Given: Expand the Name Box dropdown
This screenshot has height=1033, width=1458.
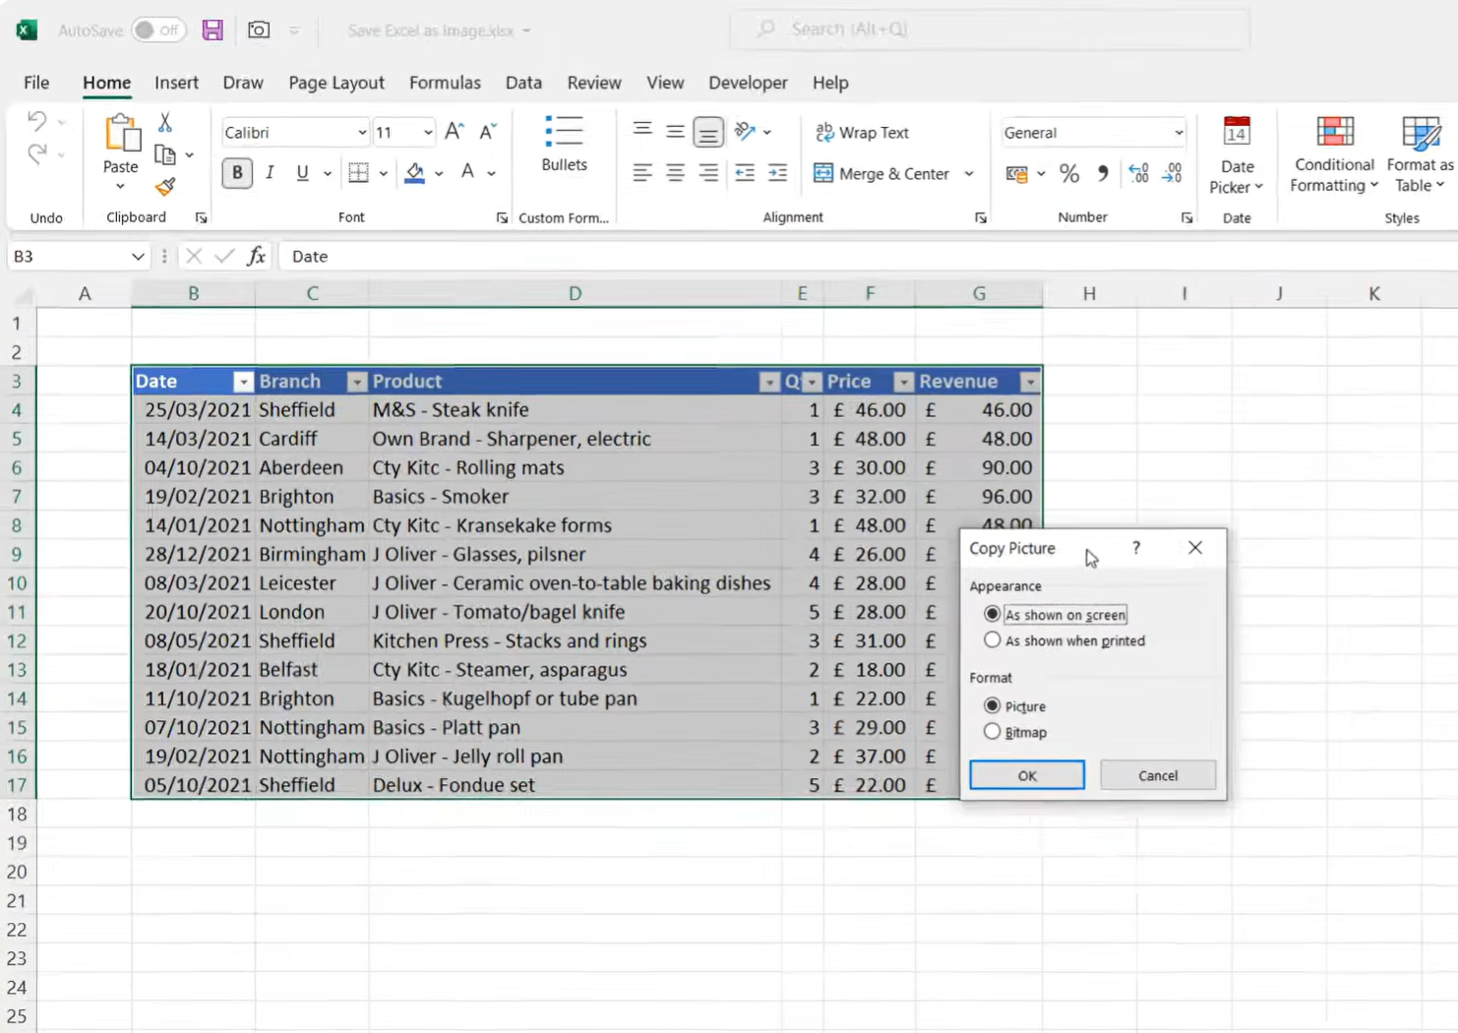Looking at the screenshot, I should tap(138, 257).
